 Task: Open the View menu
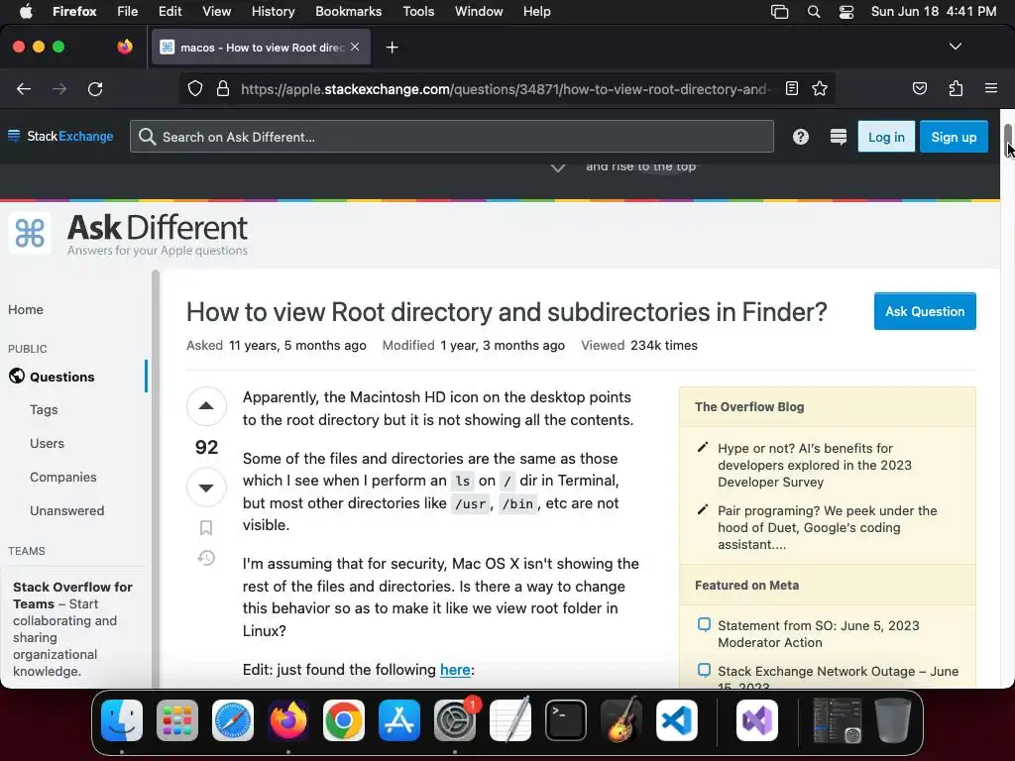pyautogui.click(x=217, y=11)
